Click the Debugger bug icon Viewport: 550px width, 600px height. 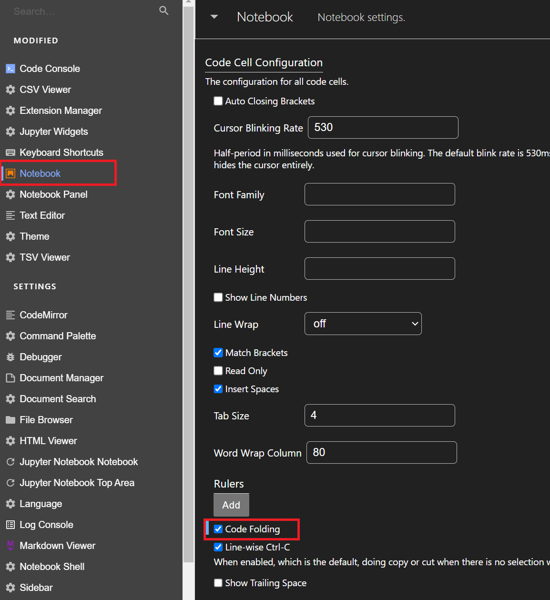click(x=10, y=357)
